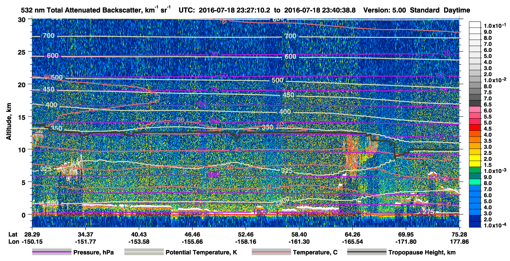The width and height of the screenshot is (510, 261).
Task: Click the colorbar label '6.5'
Action: pyautogui.click(x=488, y=104)
